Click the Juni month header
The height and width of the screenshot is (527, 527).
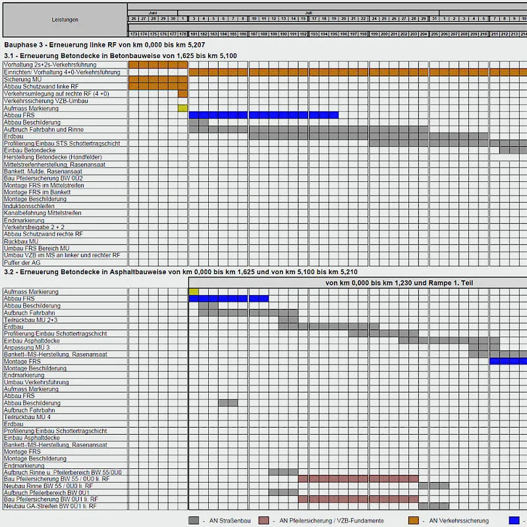coord(153,13)
